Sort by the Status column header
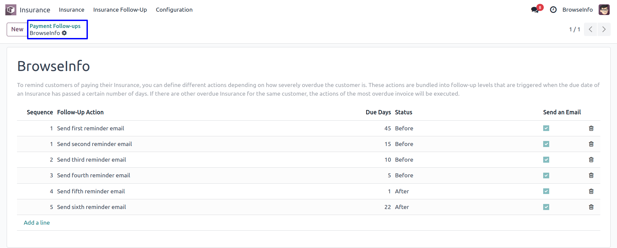Viewport: 617px width, 248px height. tap(404, 112)
